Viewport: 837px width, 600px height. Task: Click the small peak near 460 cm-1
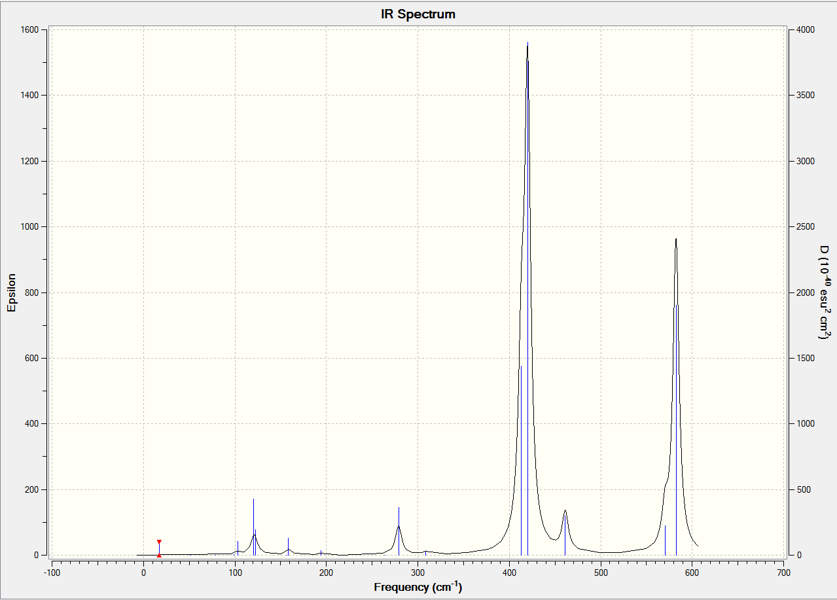pyautogui.click(x=565, y=512)
